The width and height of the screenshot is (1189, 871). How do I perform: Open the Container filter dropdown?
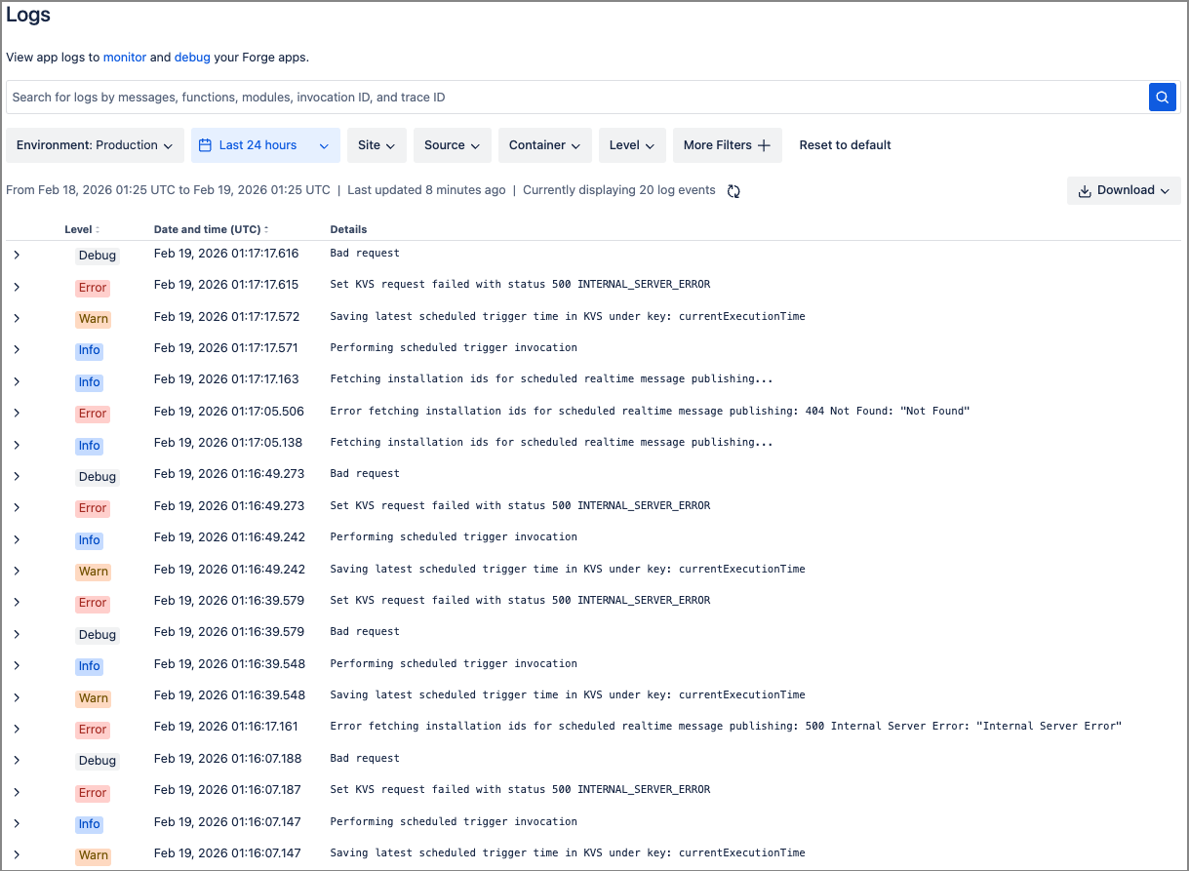[x=544, y=144]
